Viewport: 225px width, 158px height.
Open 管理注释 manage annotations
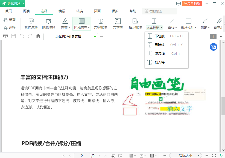click(x=31, y=24)
